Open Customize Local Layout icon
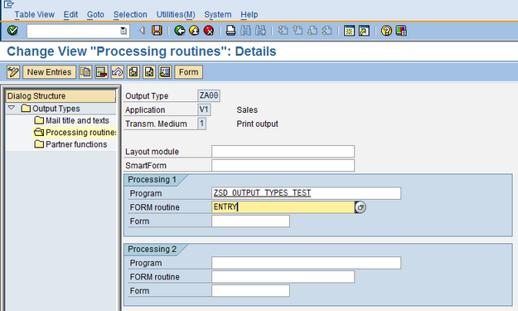 point(401,31)
